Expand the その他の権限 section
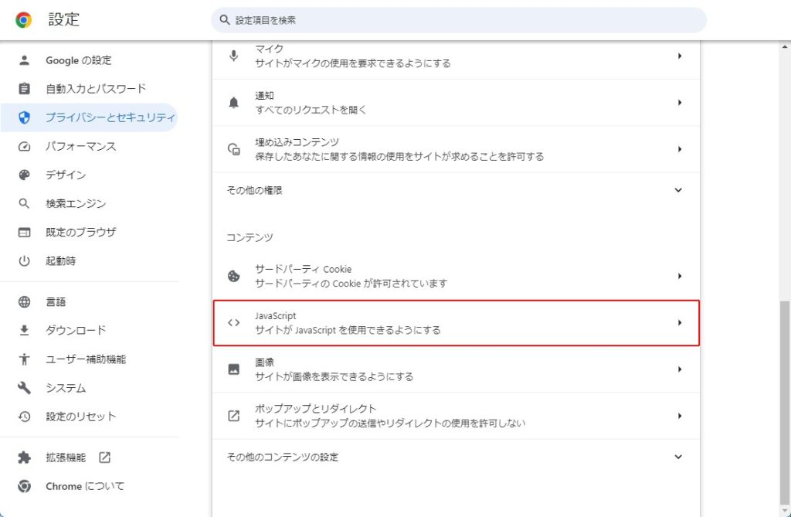This screenshot has width=791, height=517. [678, 190]
